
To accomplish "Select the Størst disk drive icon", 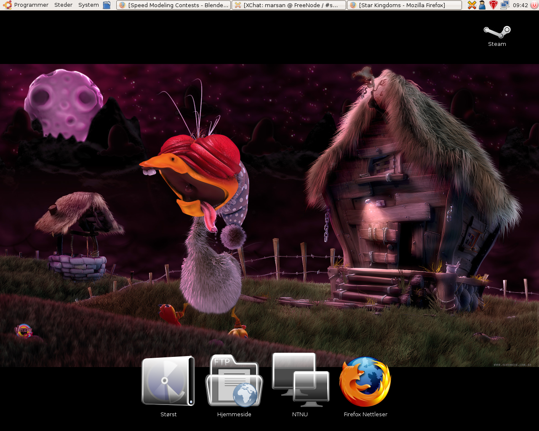I will click(168, 381).
